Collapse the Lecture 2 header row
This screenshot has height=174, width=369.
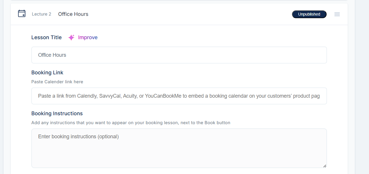click(x=188, y=14)
